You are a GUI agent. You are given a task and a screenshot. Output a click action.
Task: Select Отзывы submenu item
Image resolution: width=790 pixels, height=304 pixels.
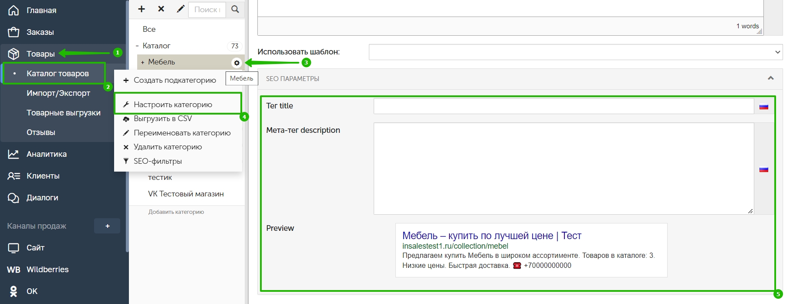point(41,132)
